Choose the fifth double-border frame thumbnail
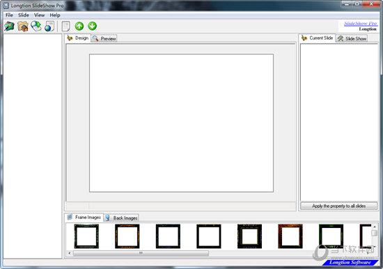 point(249,236)
